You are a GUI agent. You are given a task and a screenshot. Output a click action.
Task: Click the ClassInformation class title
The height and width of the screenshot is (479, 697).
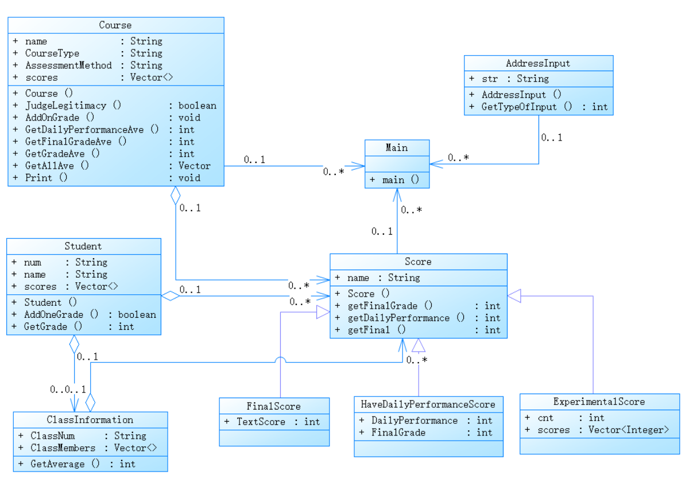click(x=90, y=420)
